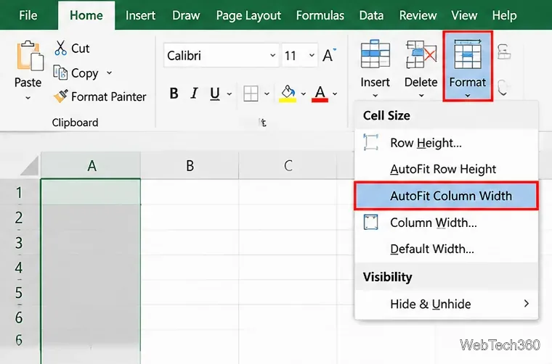Switch to the Insert ribbon tab

140,15
